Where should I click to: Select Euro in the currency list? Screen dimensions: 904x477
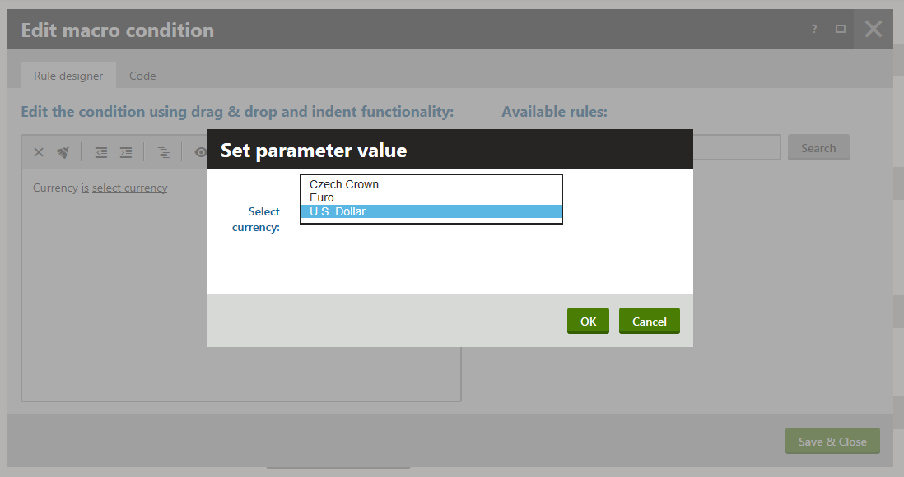431,197
